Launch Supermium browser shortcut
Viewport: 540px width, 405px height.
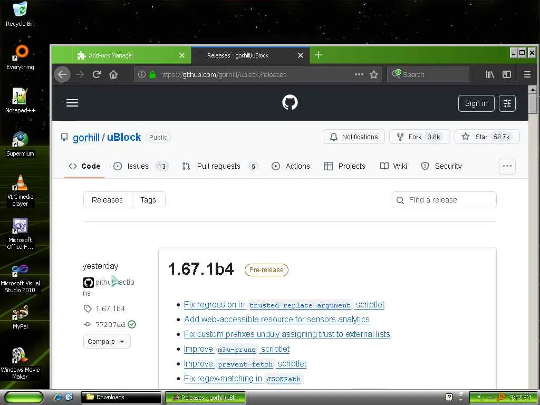(20, 144)
